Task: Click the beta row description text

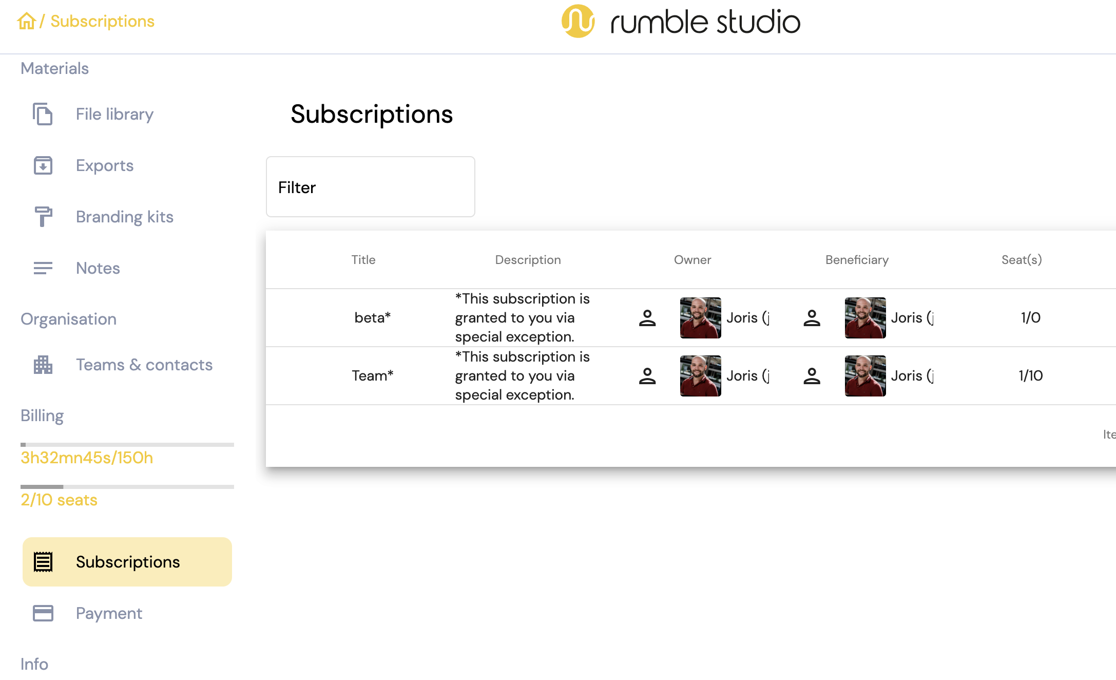Action: (x=523, y=318)
